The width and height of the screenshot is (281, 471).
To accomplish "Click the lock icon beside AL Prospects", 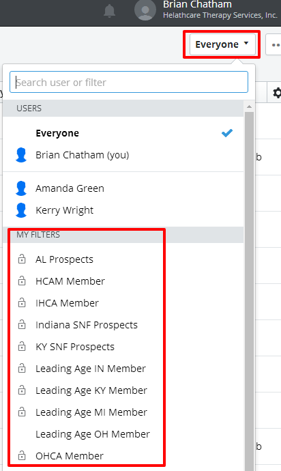I will pos(22,259).
